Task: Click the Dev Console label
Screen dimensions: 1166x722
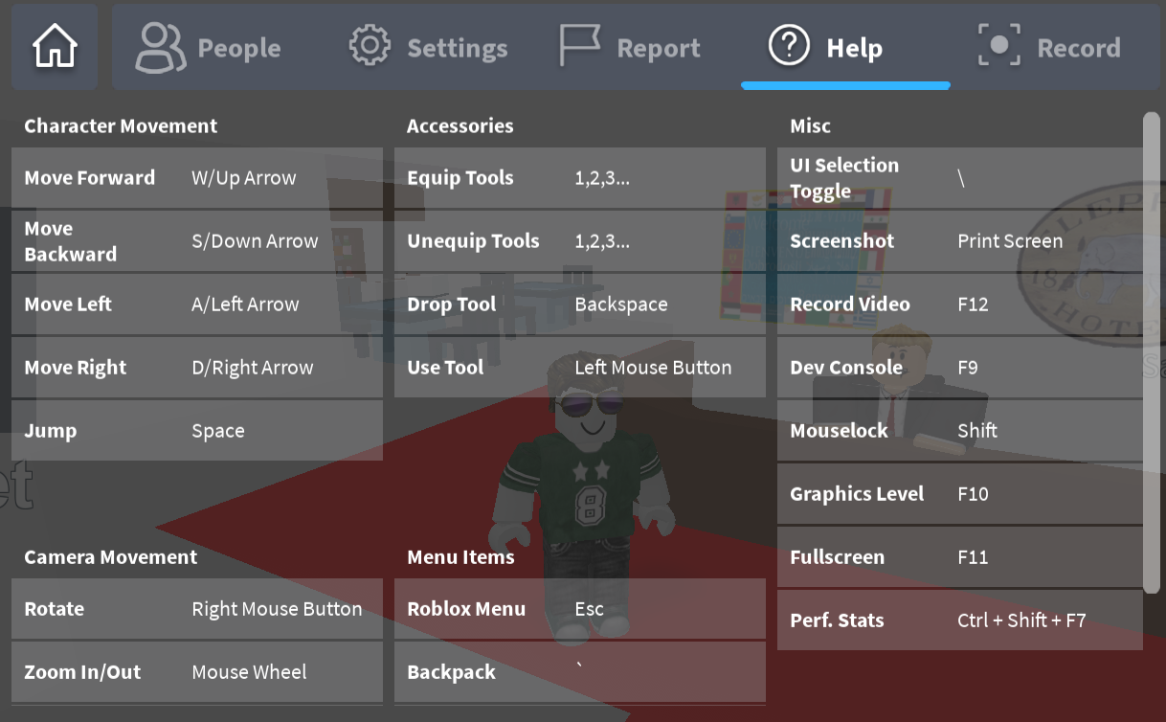Action: [x=846, y=368]
